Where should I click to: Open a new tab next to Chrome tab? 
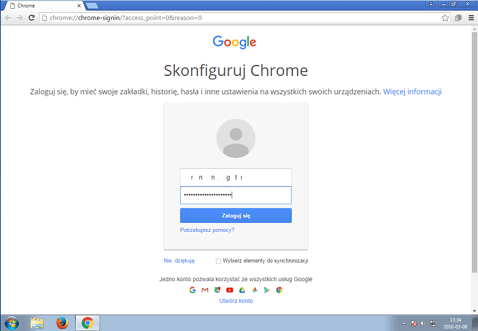(92, 5)
